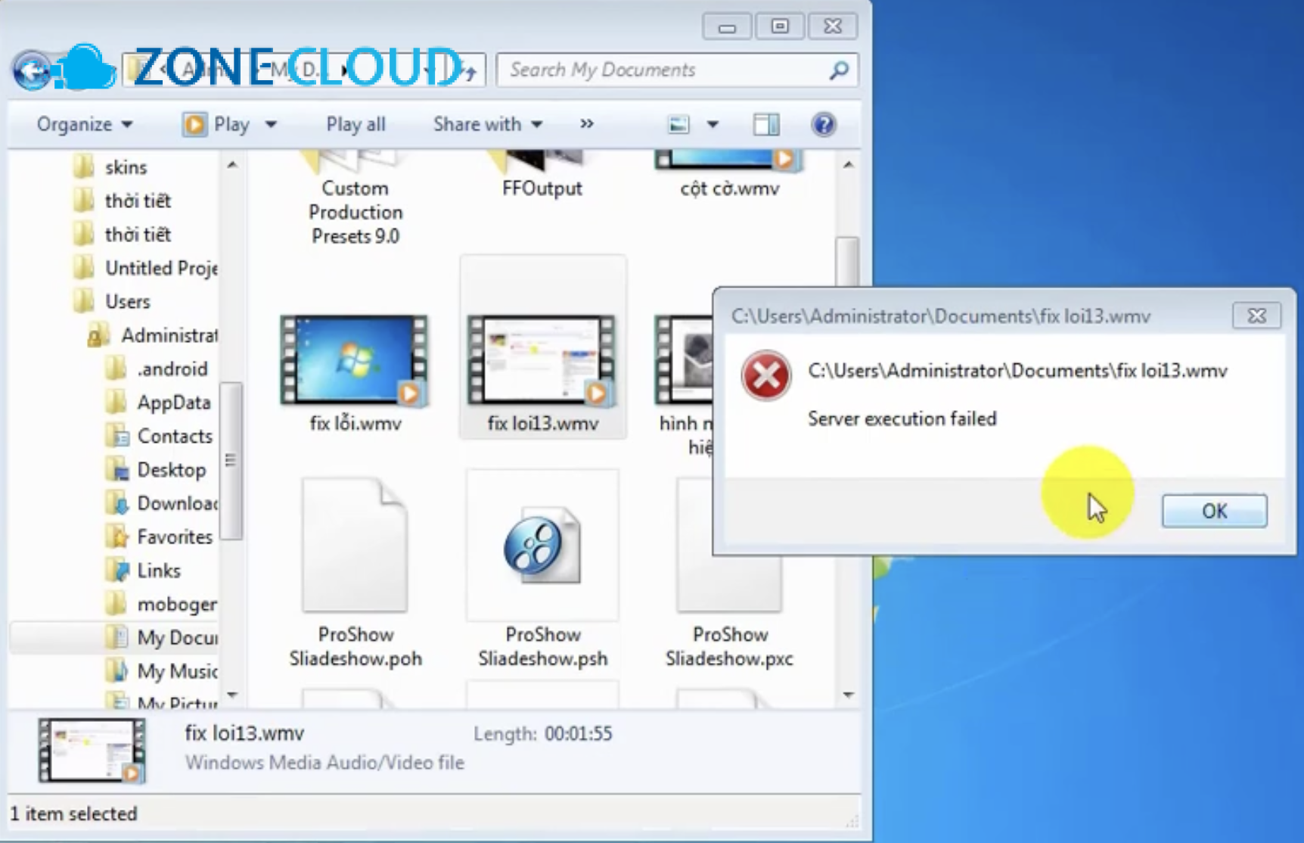This screenshot has height=843, width=1304.
Task: Click the red error icon in dialog
Action: pyautogui.click(x=765, y=375)
